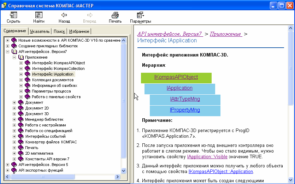295x184 pixels.
Task: Click the content pane's vertical scrollbar thumb
Action: coord(290,68)
